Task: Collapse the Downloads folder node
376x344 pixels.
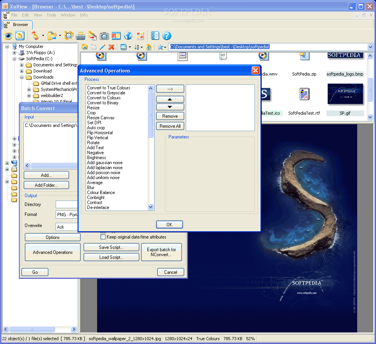Action: click(21, 77)
